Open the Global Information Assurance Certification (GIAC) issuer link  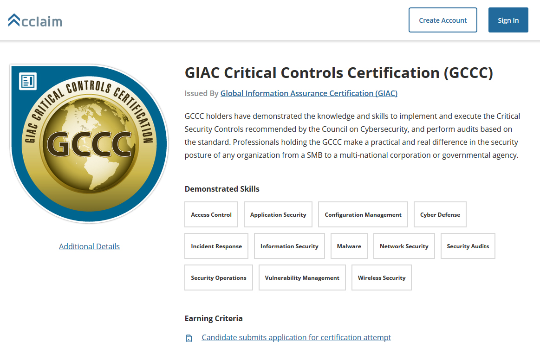(x=309, y=93)
